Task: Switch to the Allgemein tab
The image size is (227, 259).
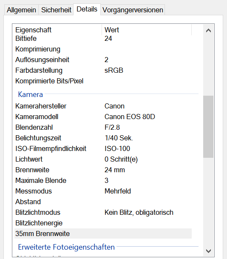Action: pyautogui.click(x=21, y=10)
